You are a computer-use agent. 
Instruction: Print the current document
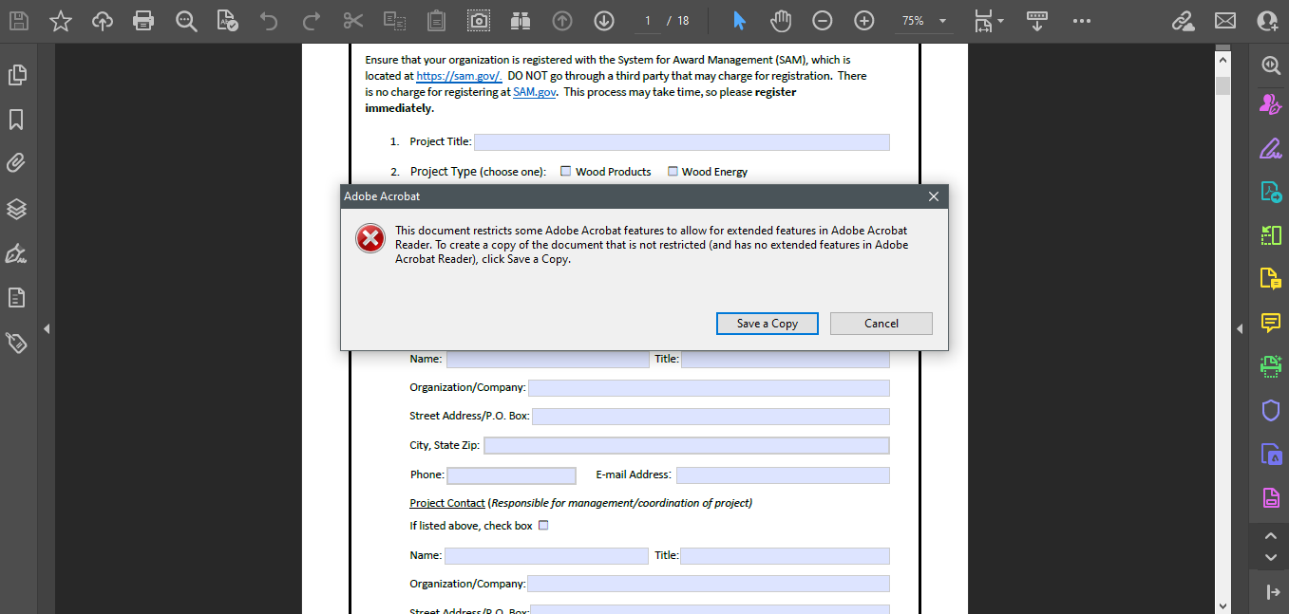143,20
